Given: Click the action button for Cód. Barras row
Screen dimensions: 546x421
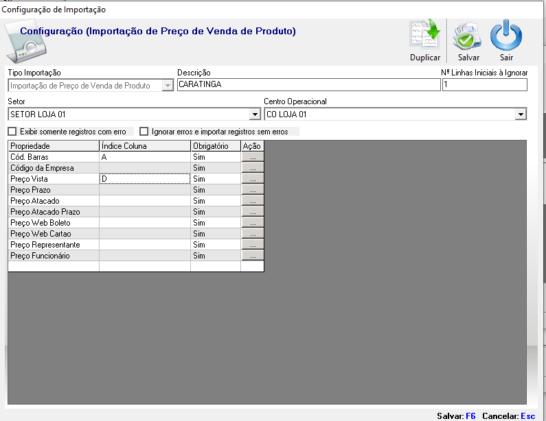Looking at the screenshot, I should click(x=253, y=157).
